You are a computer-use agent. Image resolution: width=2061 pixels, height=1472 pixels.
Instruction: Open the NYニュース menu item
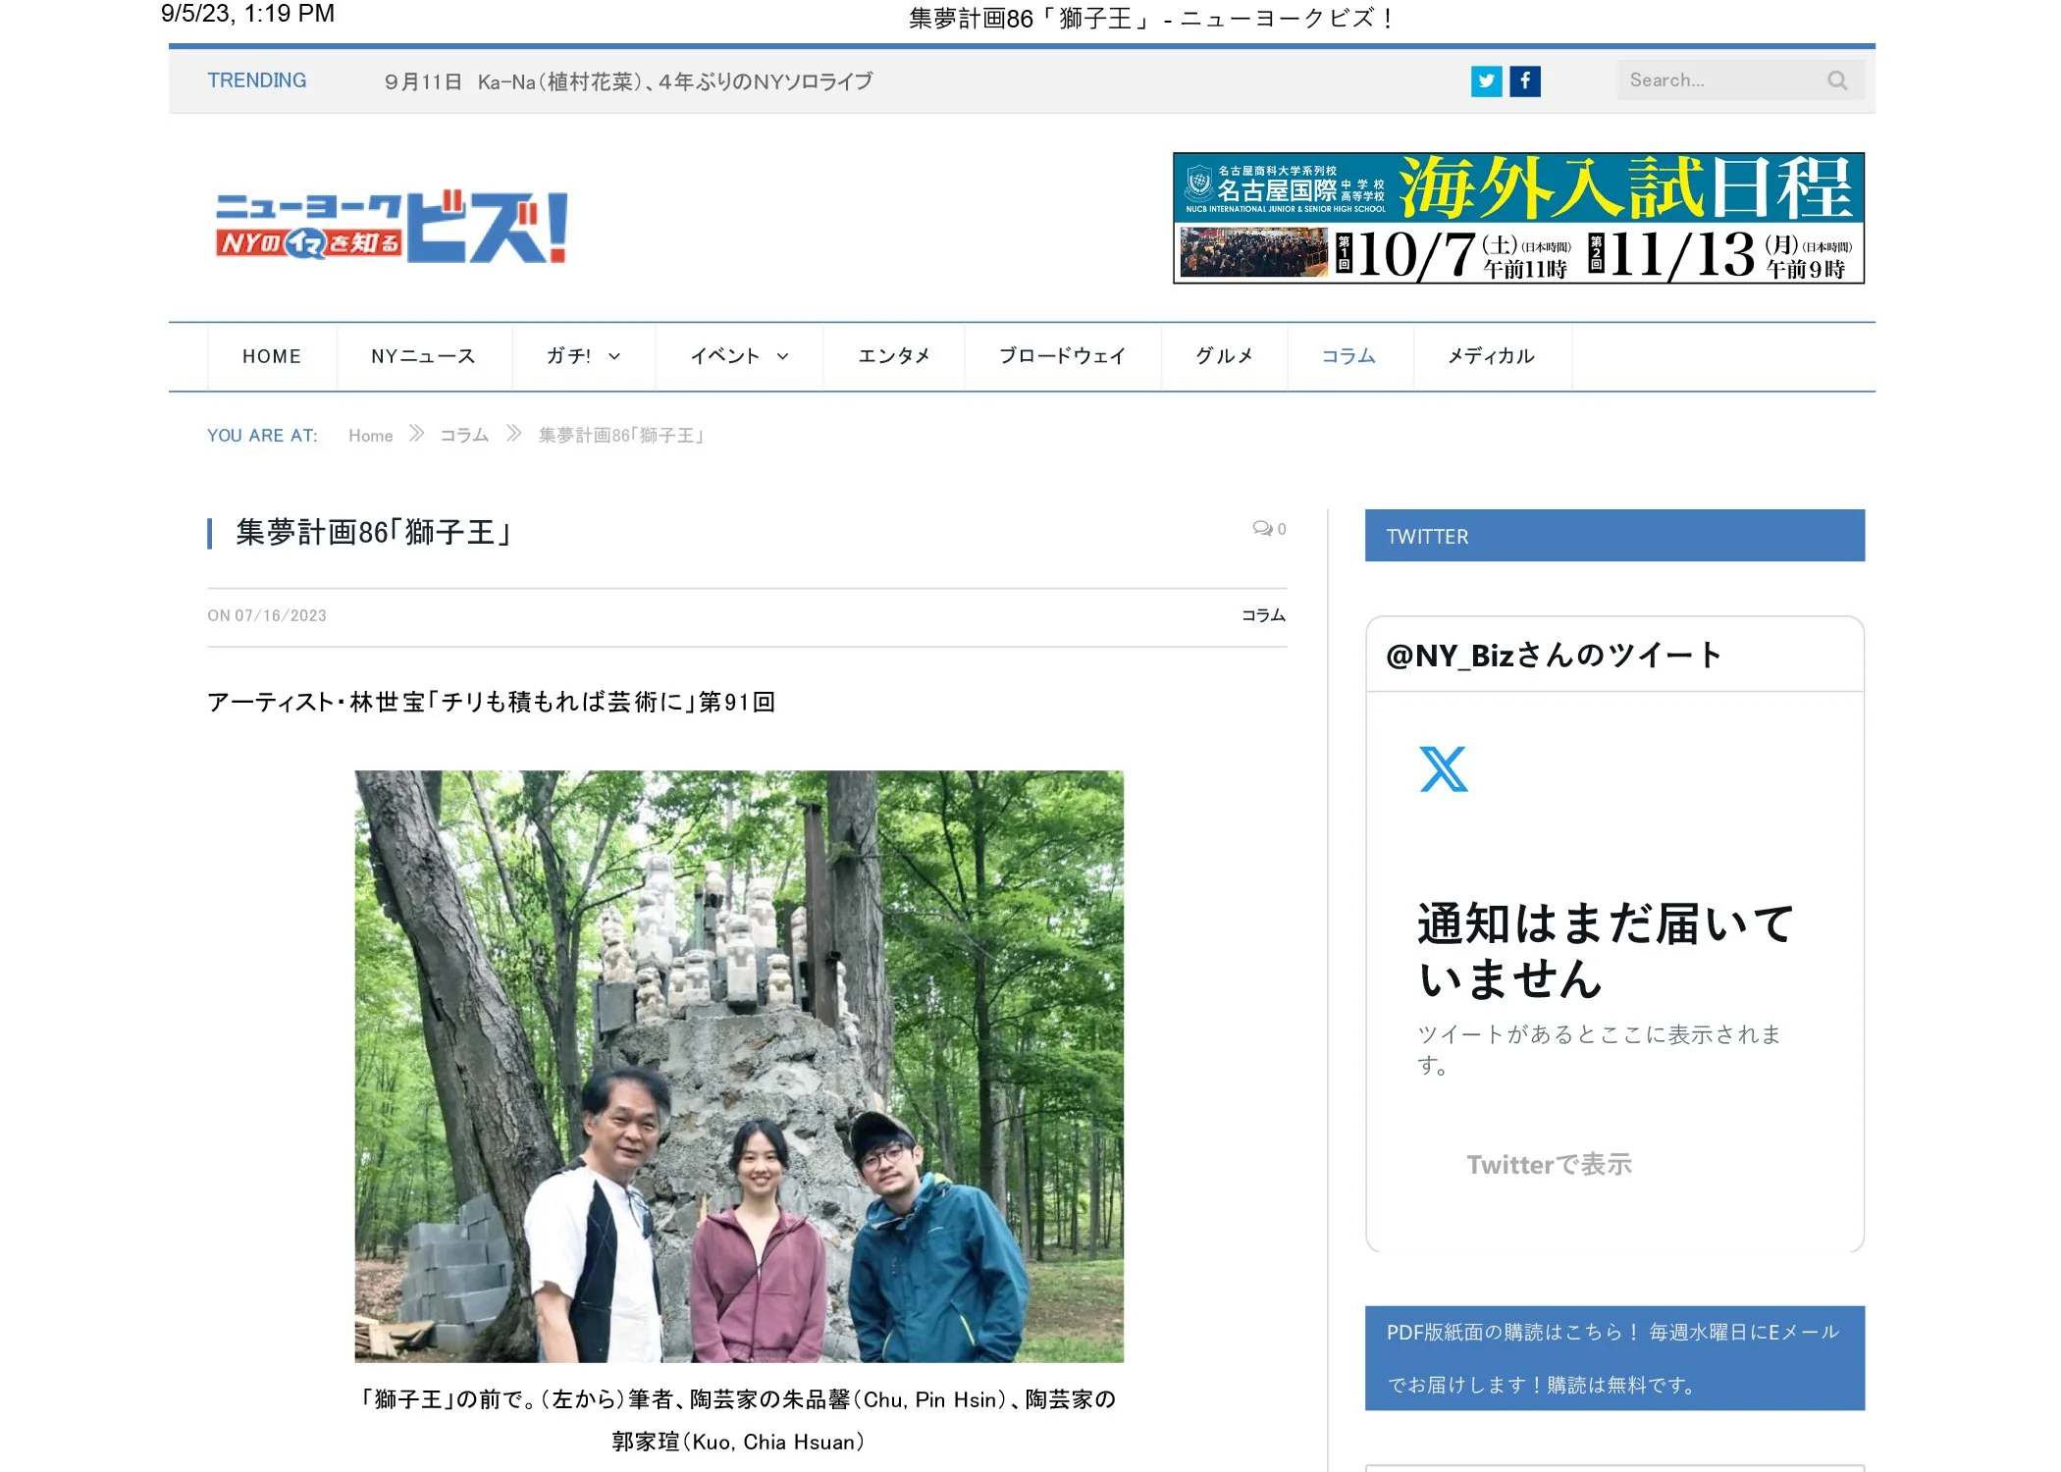tap(423, 356)
